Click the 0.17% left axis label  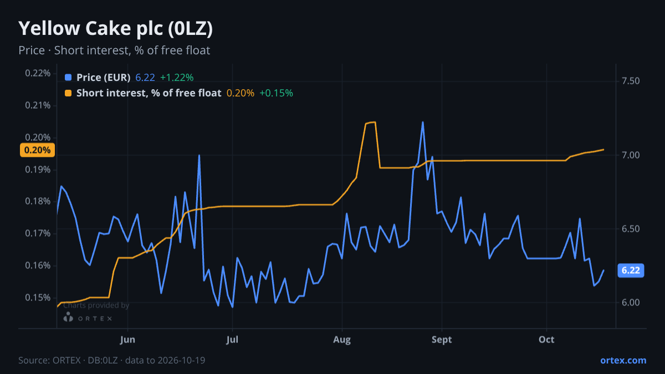pos(38,233)
